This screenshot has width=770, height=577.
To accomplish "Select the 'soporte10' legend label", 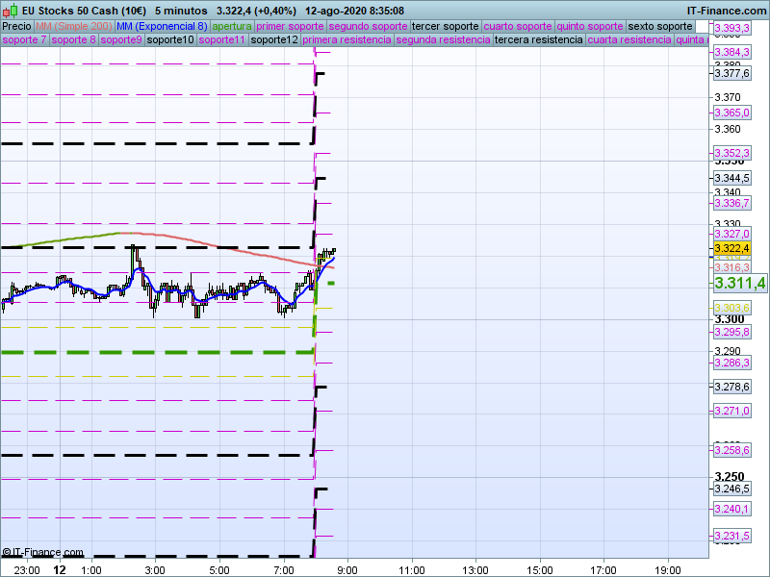I will pos(170,40).
